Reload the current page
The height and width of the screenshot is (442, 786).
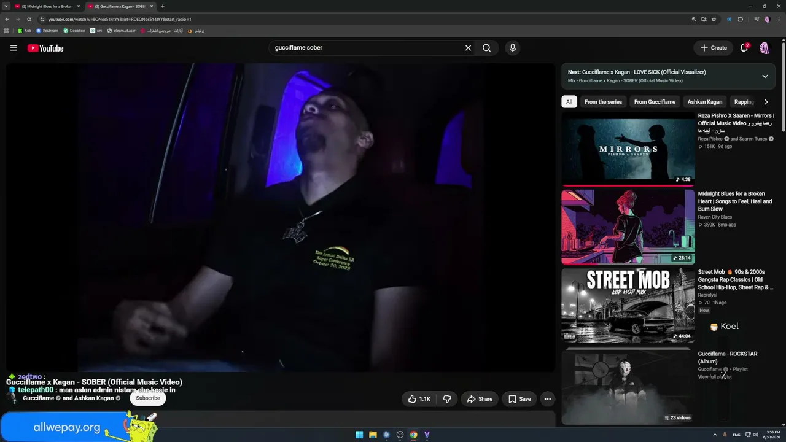click(x=29, y=19)
